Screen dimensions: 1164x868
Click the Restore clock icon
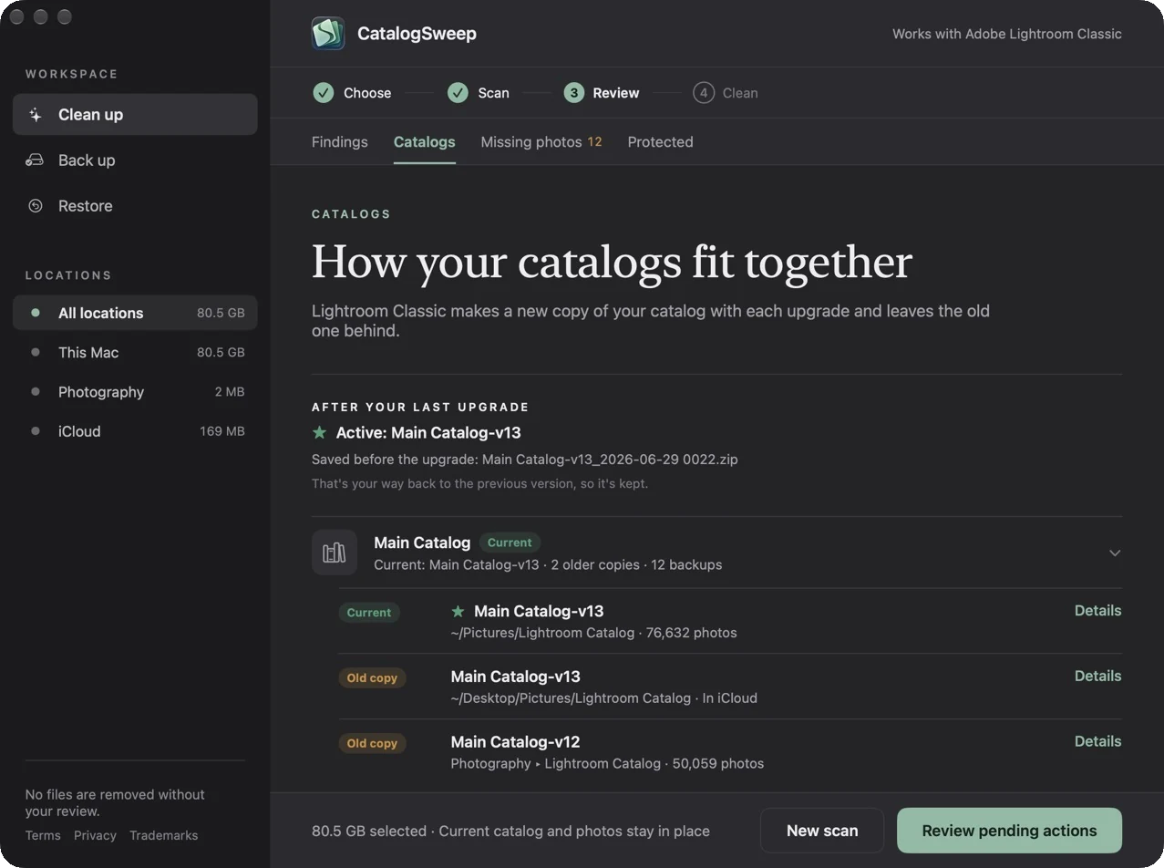tap(36, 206)
